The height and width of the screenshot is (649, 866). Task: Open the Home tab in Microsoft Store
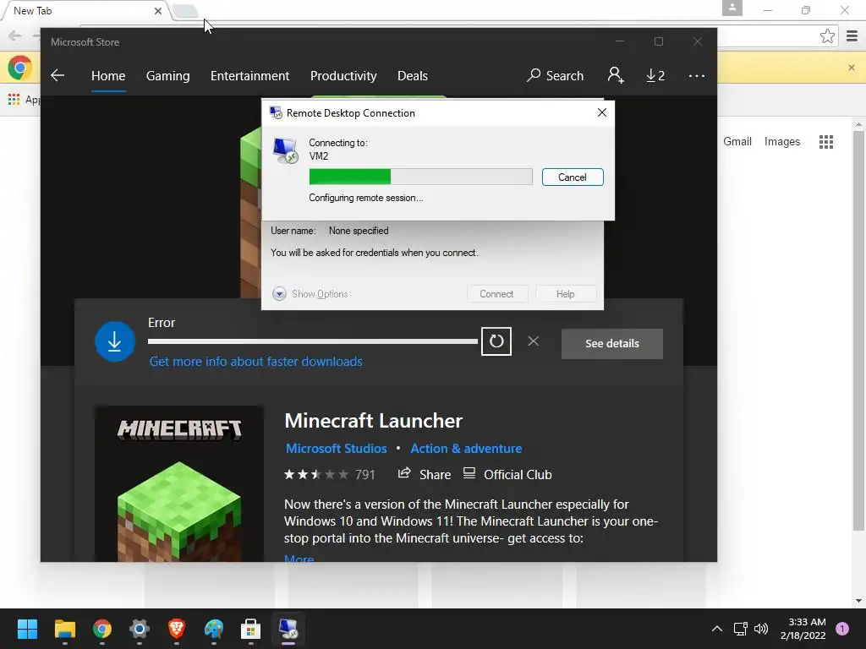[108, 75]
